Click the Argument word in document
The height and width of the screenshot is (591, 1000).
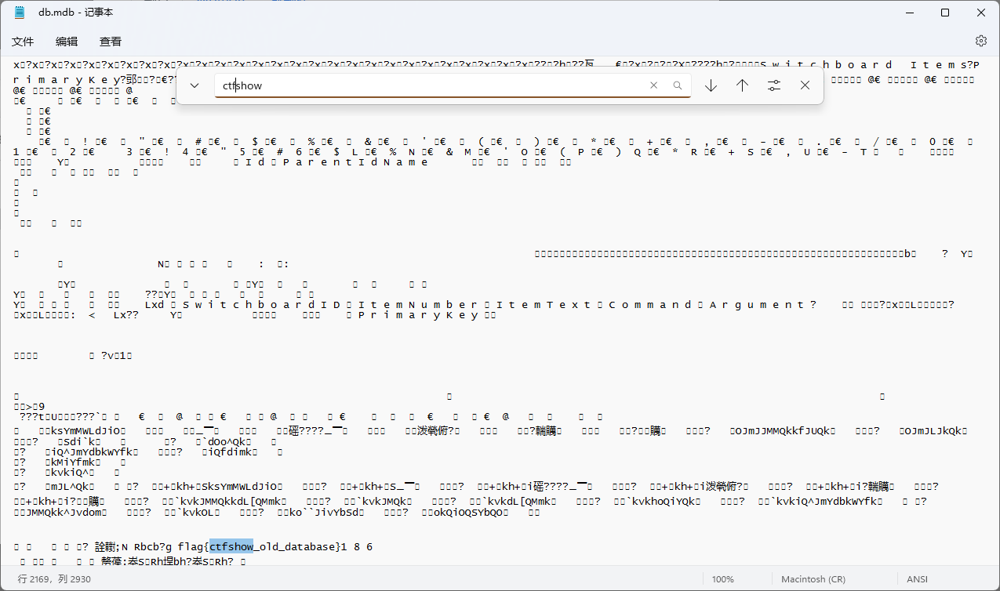[x=757, y=305]
